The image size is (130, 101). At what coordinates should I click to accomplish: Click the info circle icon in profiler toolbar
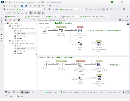(x=34, y=20)
